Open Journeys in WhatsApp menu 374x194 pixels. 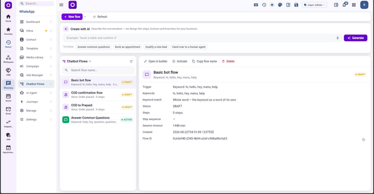click(x=36, y=102)
